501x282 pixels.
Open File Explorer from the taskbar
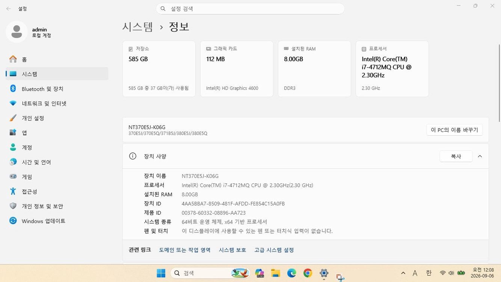tap(275, 273)
